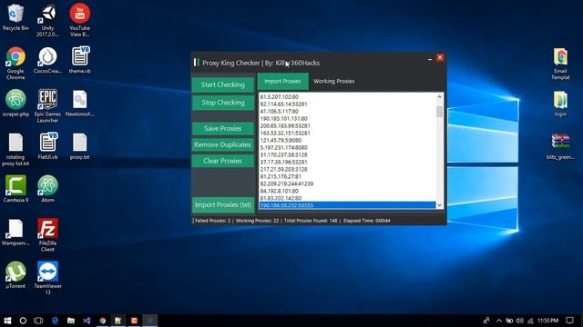583x327 pixels.
Task: Select proxy 82.114.65.14:53281 in list
Action: tap(347, 104)
